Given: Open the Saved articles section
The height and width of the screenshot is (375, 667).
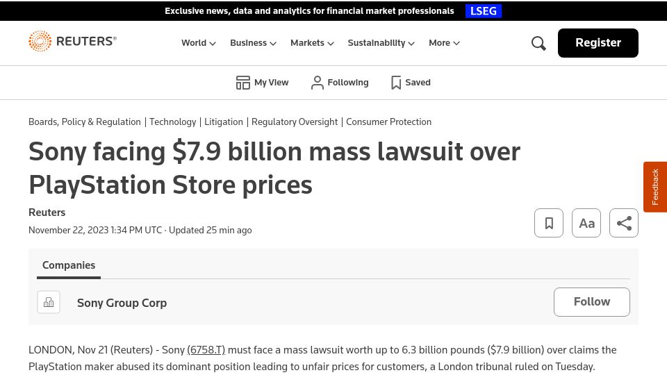Looking at the screenshot, I should click(x=411, y=83).
